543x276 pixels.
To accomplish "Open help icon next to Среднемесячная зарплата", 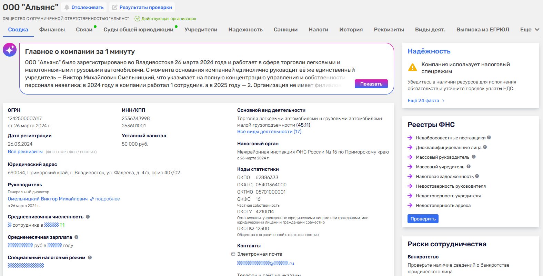I will pos(76,237).
